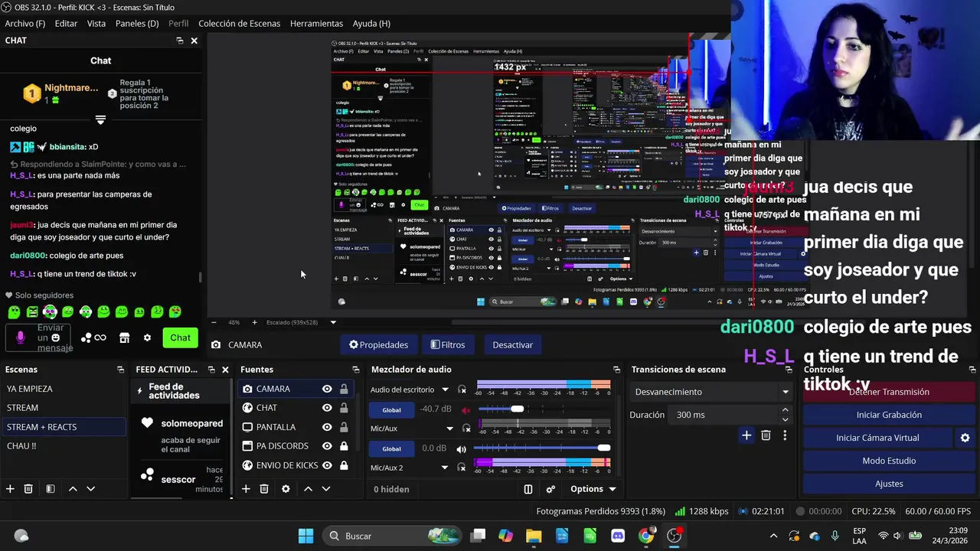Open Herramientas menu
Viewport: 980px width, 551px height.
[x=316, y=24]
